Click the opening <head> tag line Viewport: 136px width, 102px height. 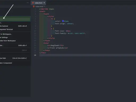click(46, 14)
